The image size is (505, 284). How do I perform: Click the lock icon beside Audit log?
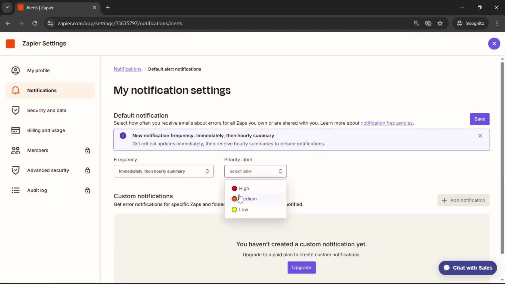point(88,190)
